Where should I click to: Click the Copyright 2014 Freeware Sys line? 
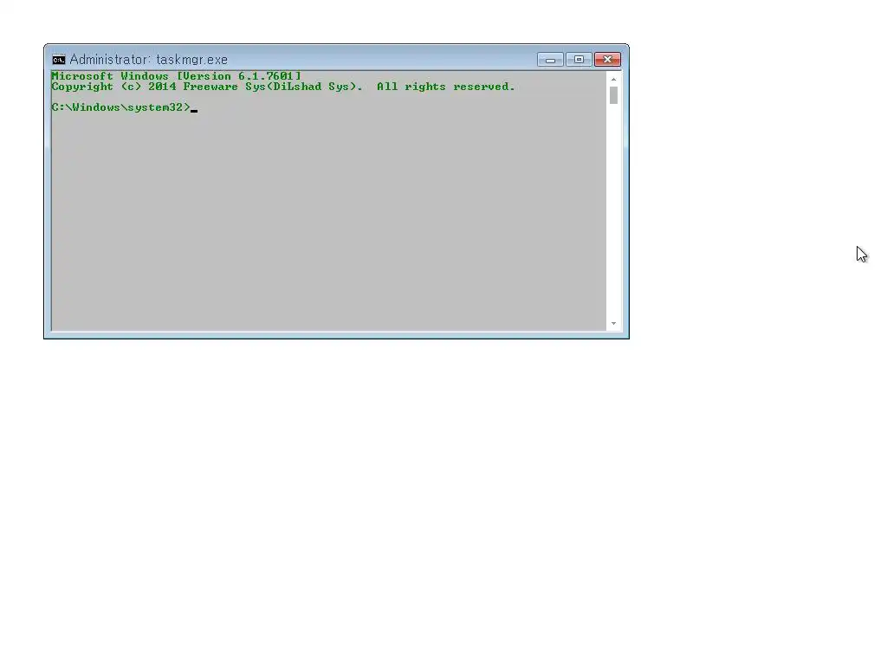[x=283, y=87]
